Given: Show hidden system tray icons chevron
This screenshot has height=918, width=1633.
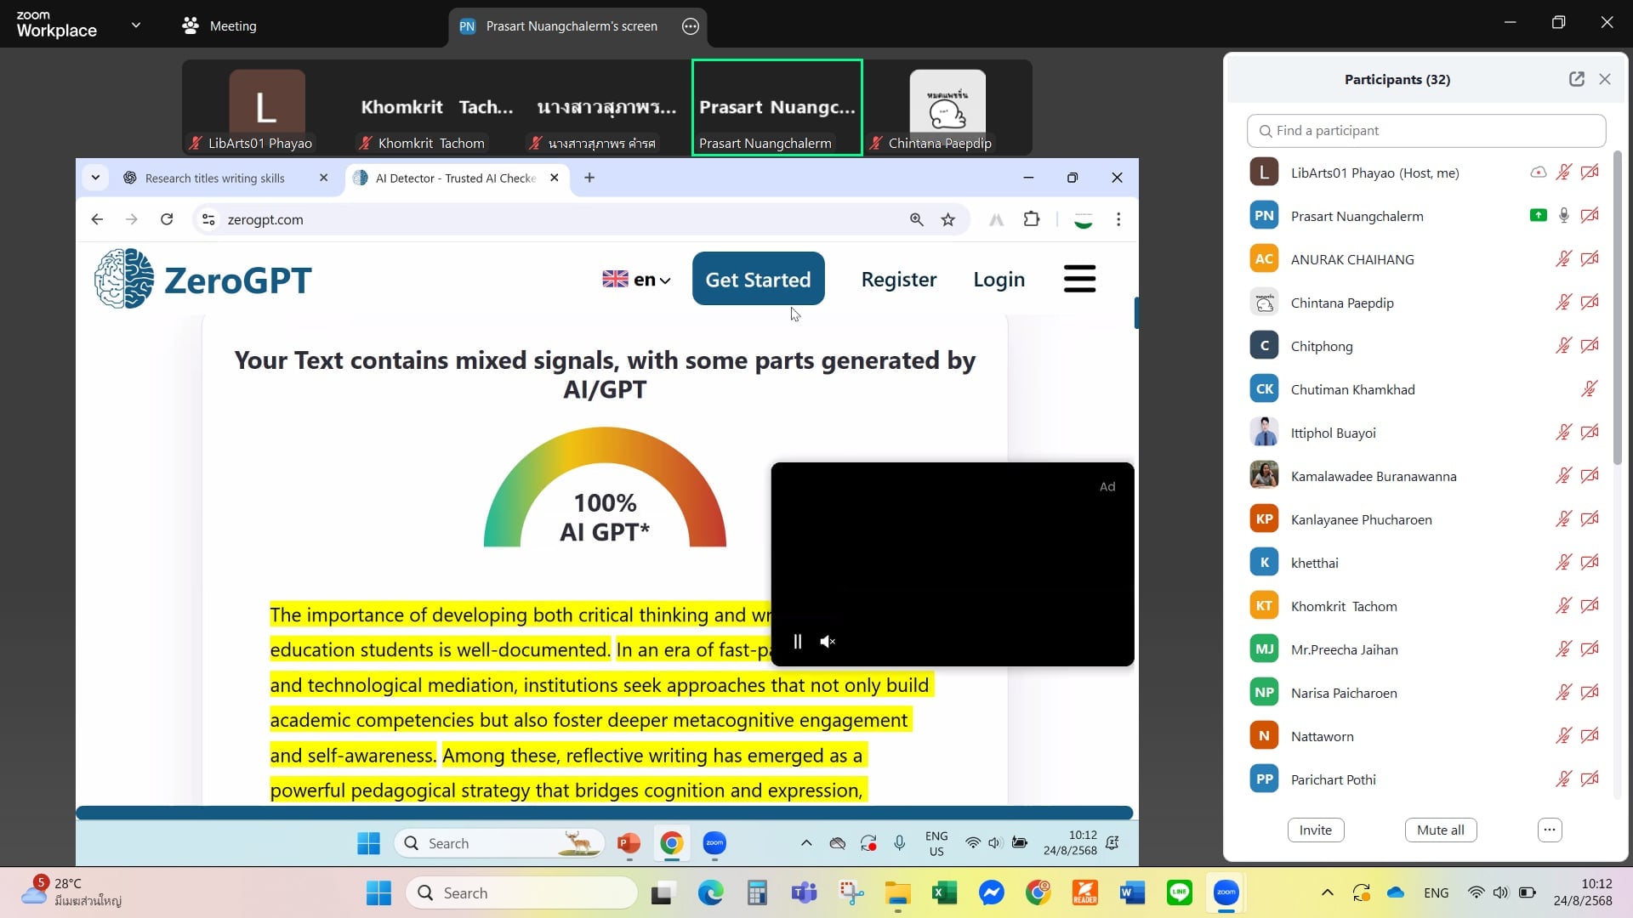Looking at the screenshot, I should pyautogui.click(x=1327, y=892).
